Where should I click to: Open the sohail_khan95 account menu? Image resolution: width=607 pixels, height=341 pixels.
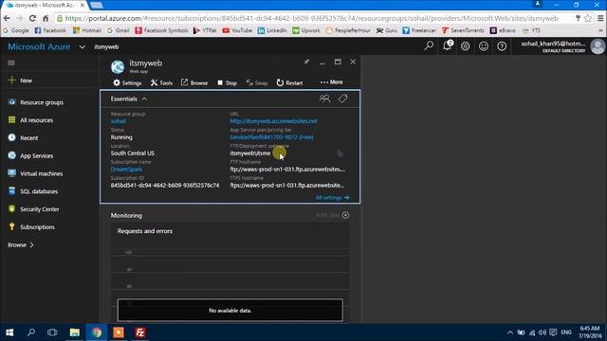[562, 46]
